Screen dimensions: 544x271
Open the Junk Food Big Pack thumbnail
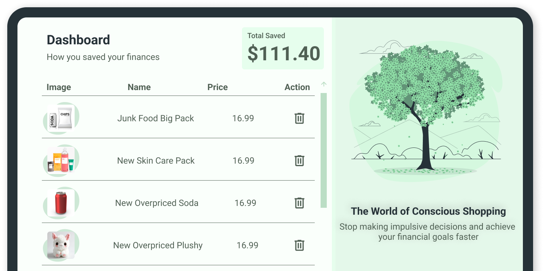point(61,118)
